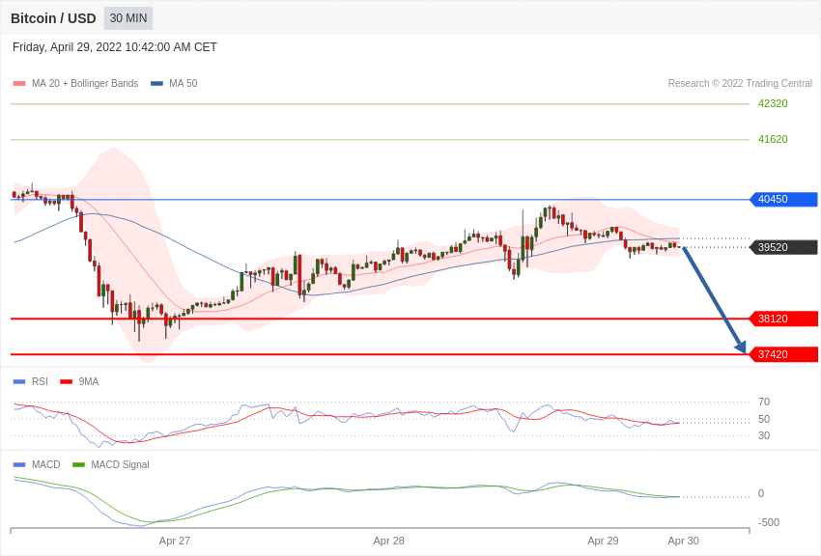Click the Bitcoin / USD title

point(53,18)
